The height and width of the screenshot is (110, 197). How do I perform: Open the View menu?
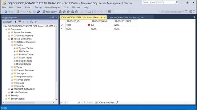pyautogui.click(x=19, y=7)
